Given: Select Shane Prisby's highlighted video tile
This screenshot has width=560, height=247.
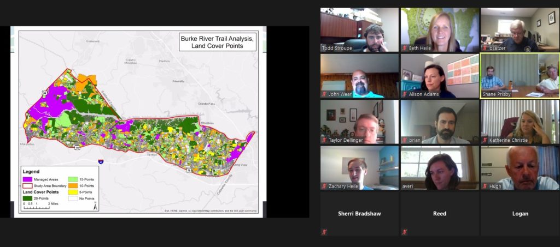Looking at the screenshot, I should (x=520, y=75).
